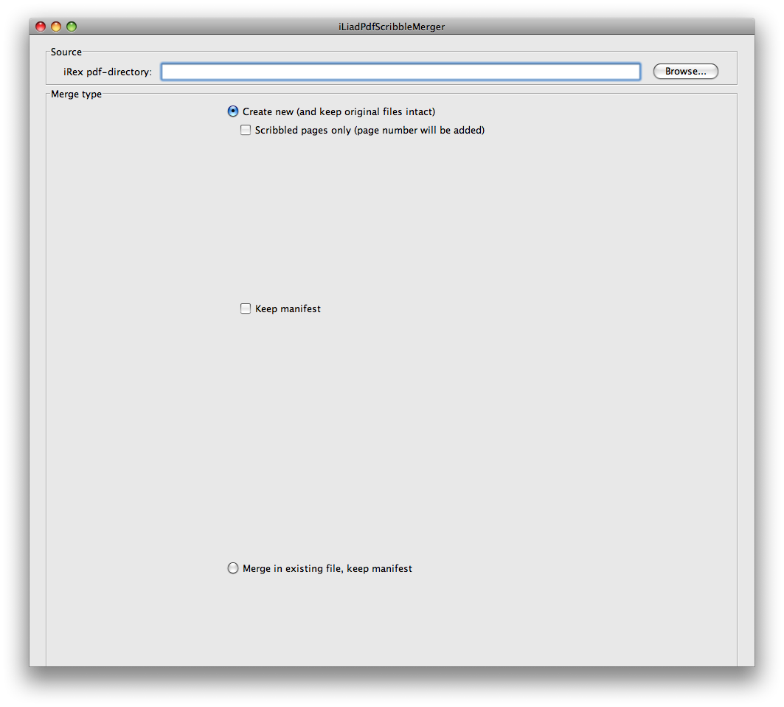Open the Browse... directory chooser

(685, 72)
